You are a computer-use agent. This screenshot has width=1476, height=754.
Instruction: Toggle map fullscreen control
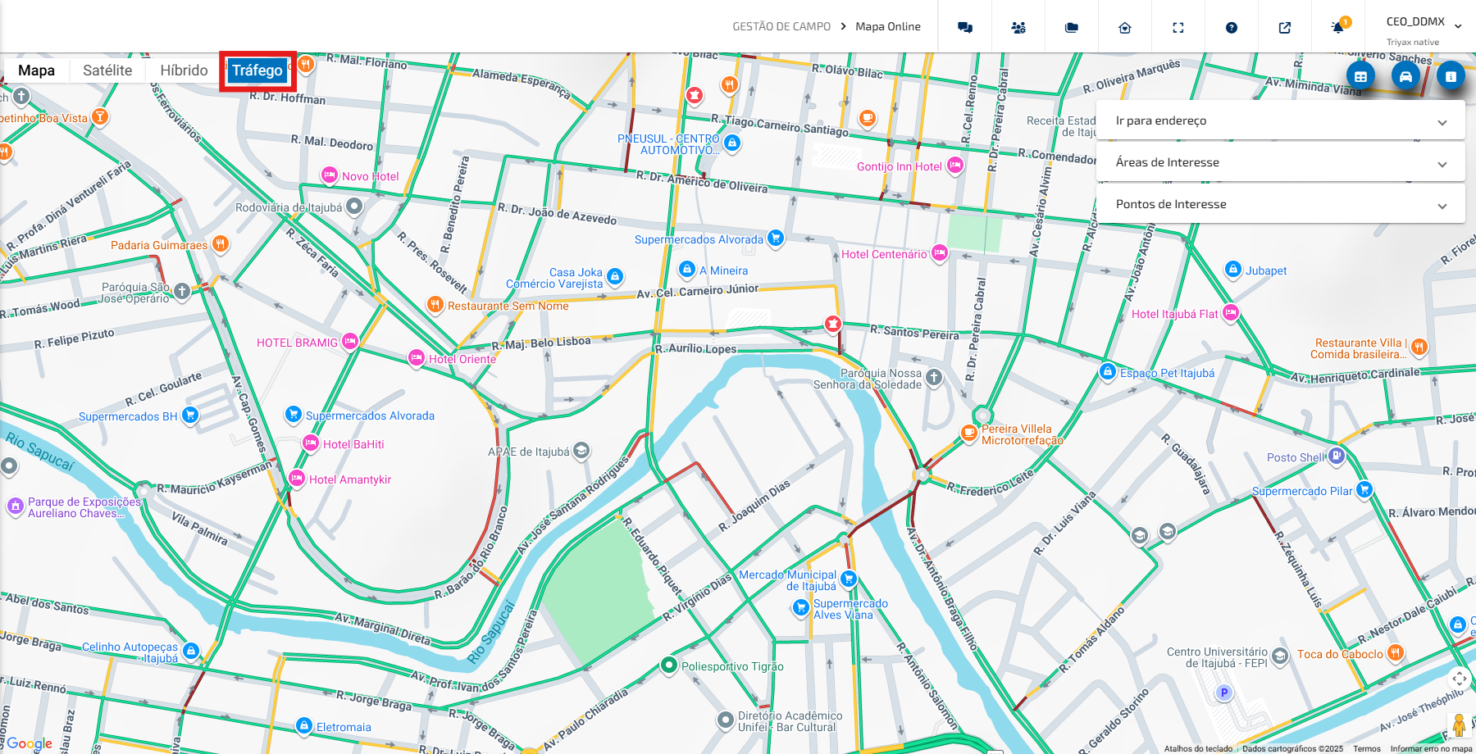tap(1459, 679)
